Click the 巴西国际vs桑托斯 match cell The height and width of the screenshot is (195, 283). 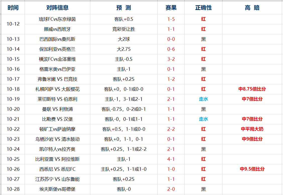pyautogui.click(x=57, y=39)
